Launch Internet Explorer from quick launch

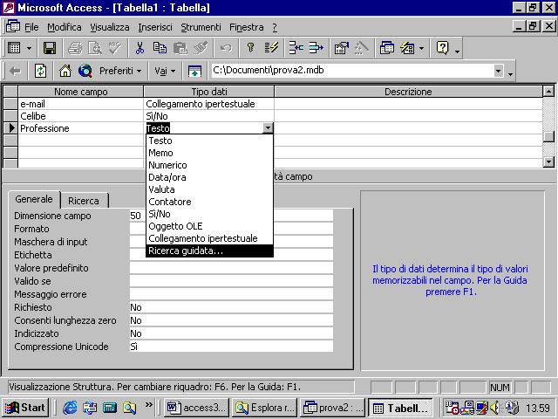click(x=70, y=408)
